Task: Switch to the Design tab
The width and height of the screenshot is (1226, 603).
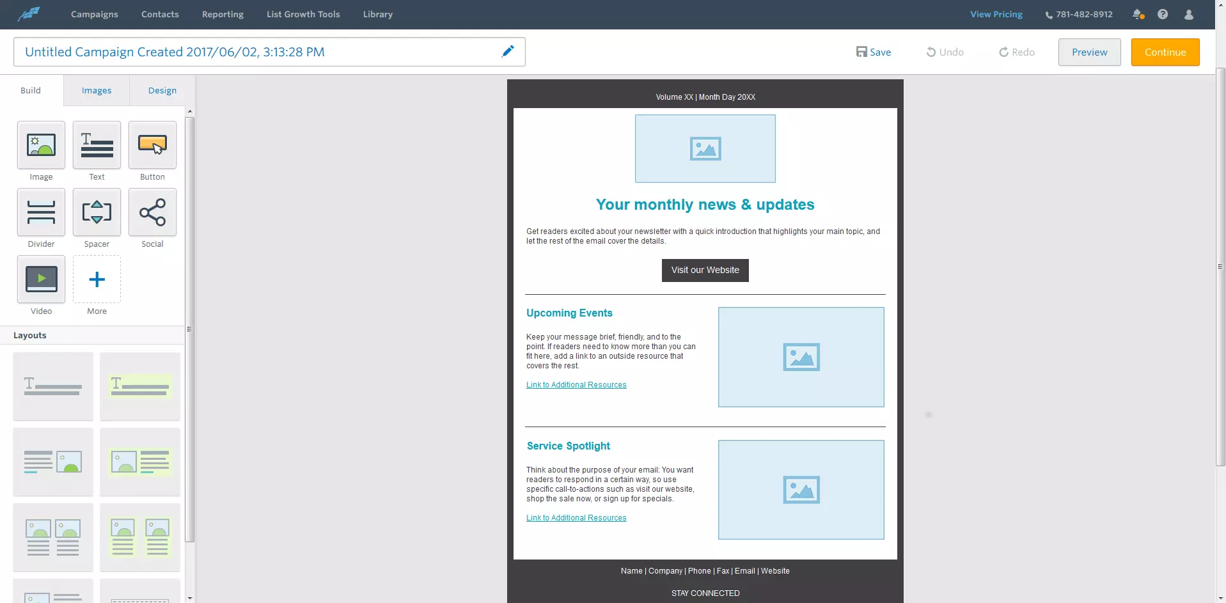Action: (162, 90)
